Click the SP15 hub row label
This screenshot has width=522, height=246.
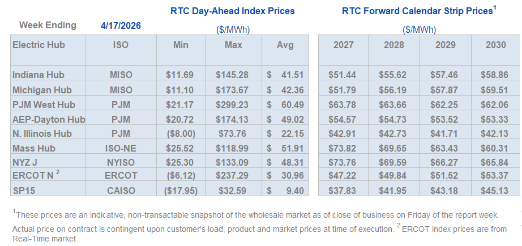coord(23,191)
